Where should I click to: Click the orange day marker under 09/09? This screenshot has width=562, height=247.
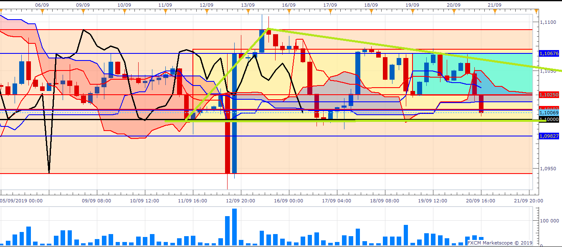tap(84, 11)
